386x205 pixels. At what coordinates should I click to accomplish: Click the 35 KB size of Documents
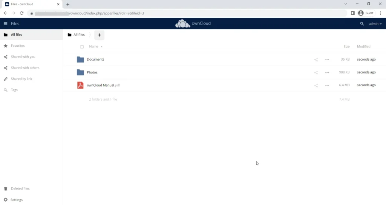tap(345, 59)
